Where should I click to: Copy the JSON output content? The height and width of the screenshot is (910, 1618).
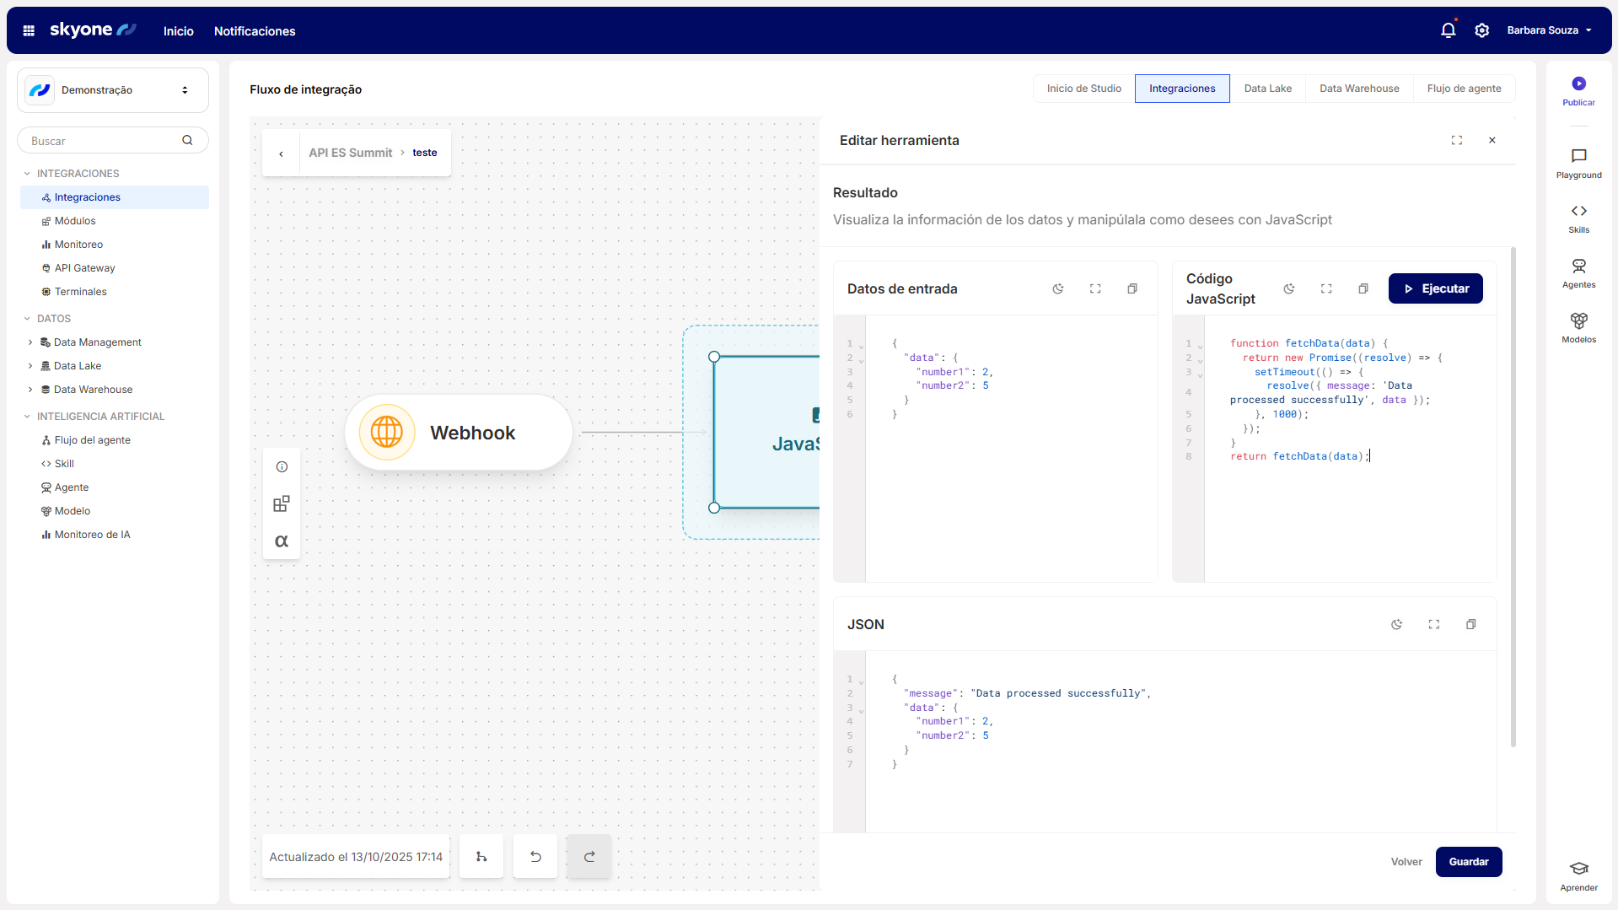click(x=1470, y=624)
